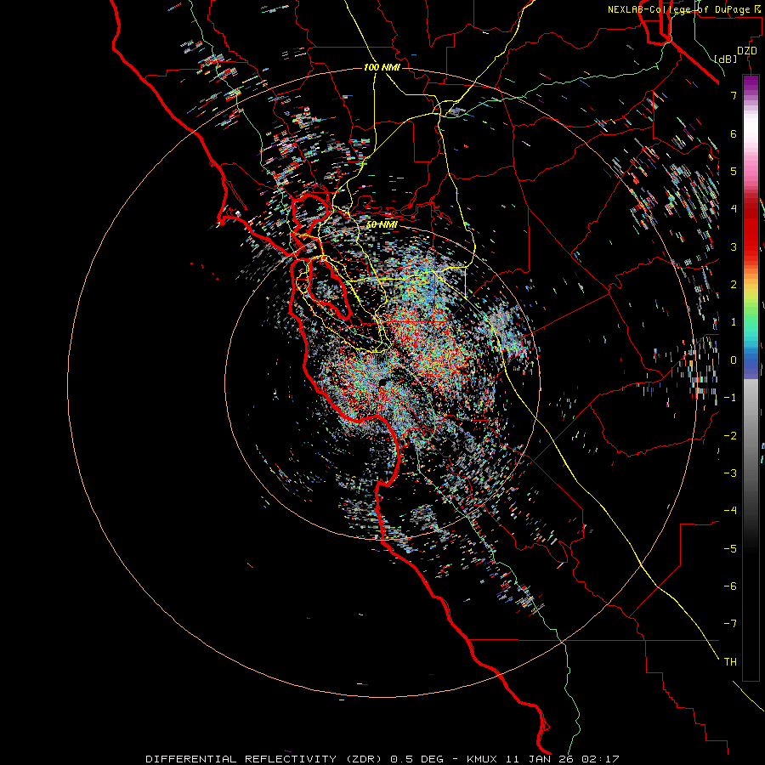Click the "[dB]" unit label
This screenshot has height=765, width=765.
(725, 59)
